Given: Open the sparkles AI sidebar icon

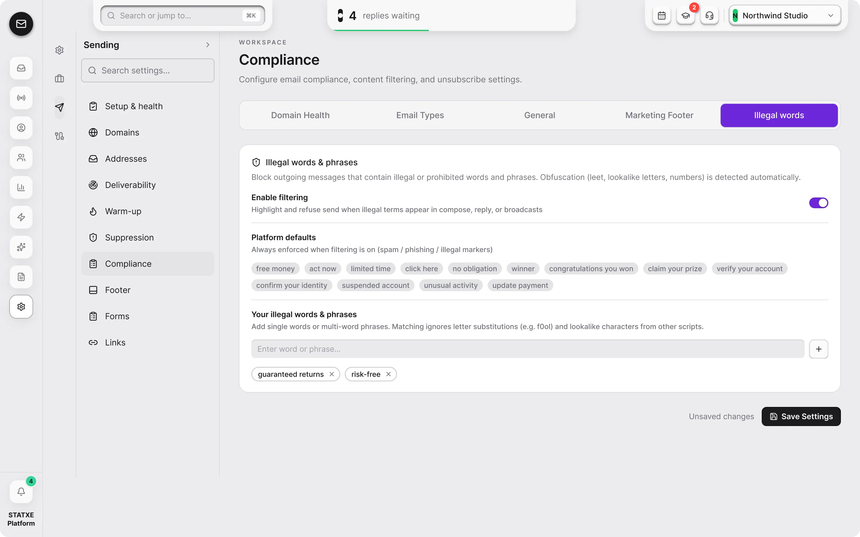Looking at the screenshot, I should (21, 247).
